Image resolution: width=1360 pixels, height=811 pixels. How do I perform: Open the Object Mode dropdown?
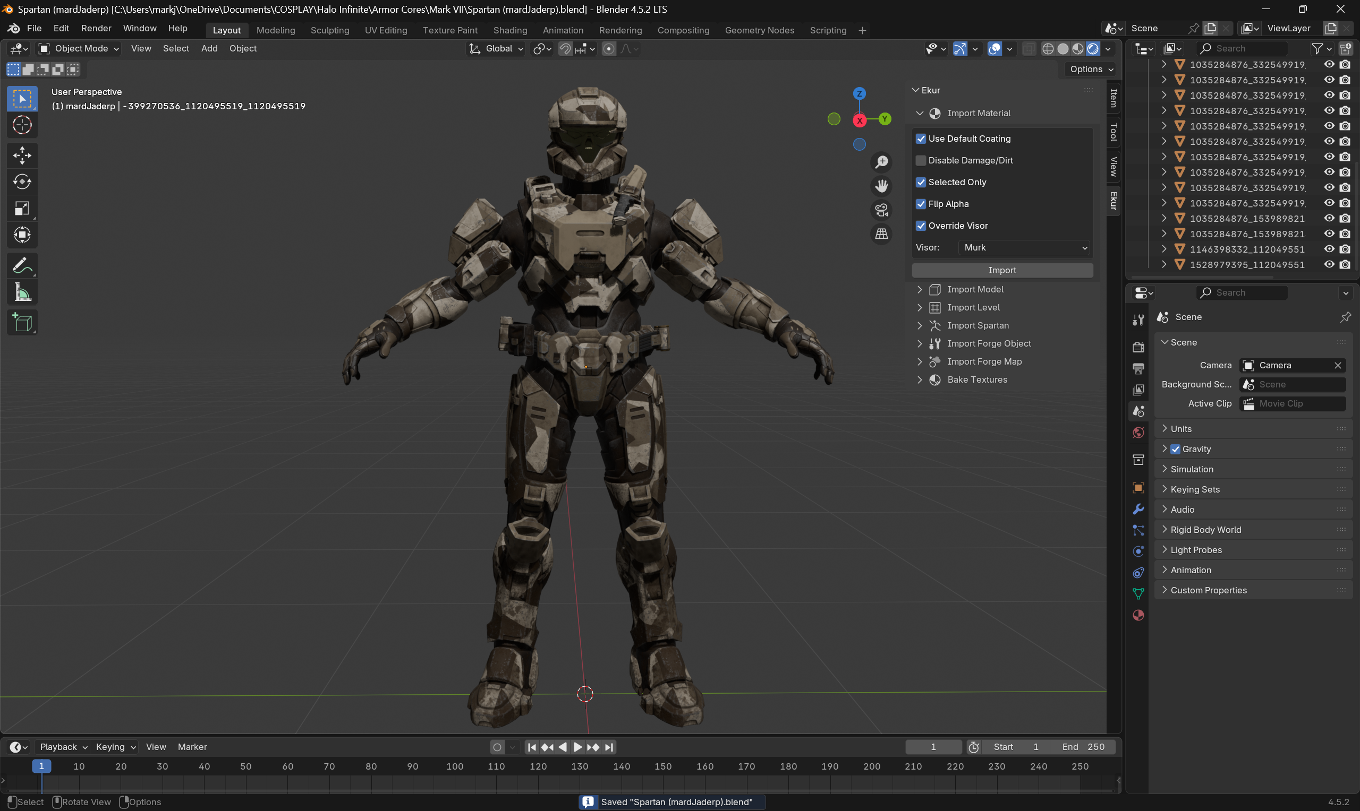coord(80,49)
